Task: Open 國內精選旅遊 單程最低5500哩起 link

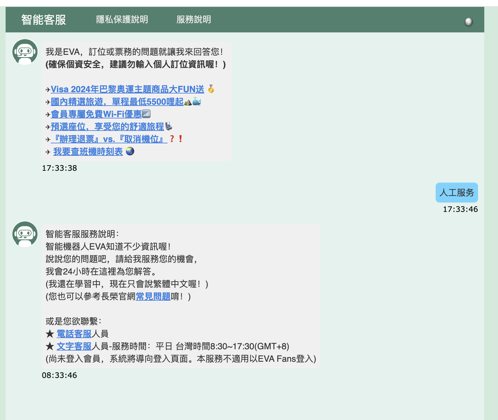Action: tap(117, 102)
